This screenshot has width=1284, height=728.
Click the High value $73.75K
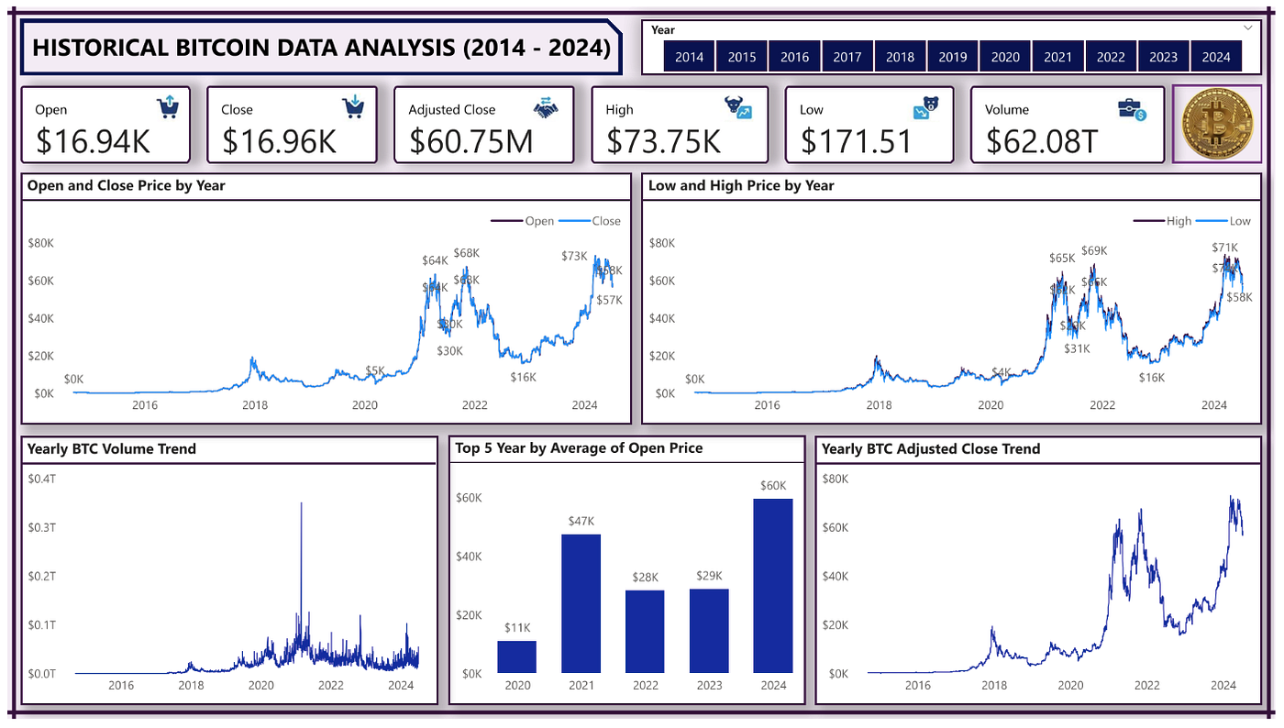click(x=663, y=140)
